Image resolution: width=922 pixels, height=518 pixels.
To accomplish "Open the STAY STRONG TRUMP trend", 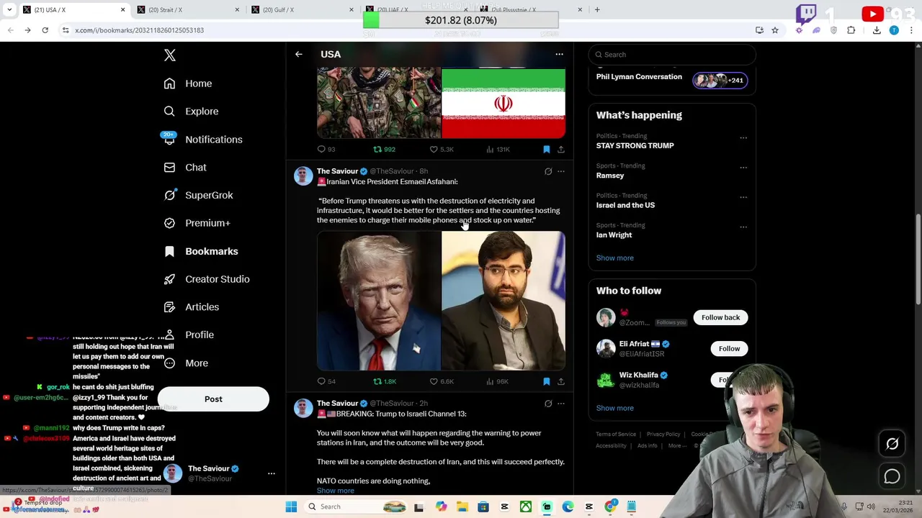I will point(635,146).
